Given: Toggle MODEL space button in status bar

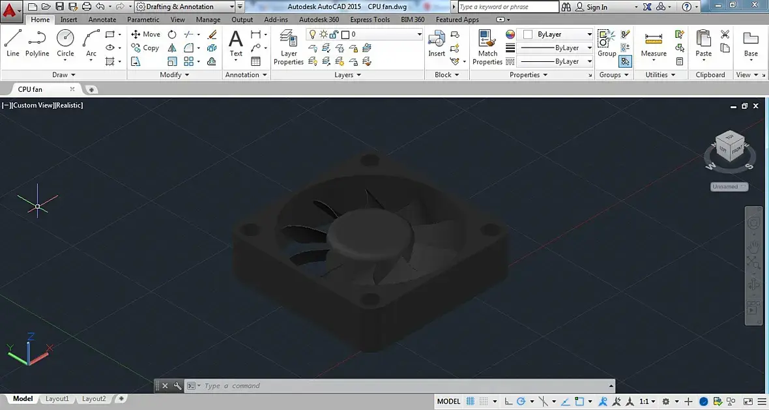Looking at the screenshot, I should [x=449, y=401].
